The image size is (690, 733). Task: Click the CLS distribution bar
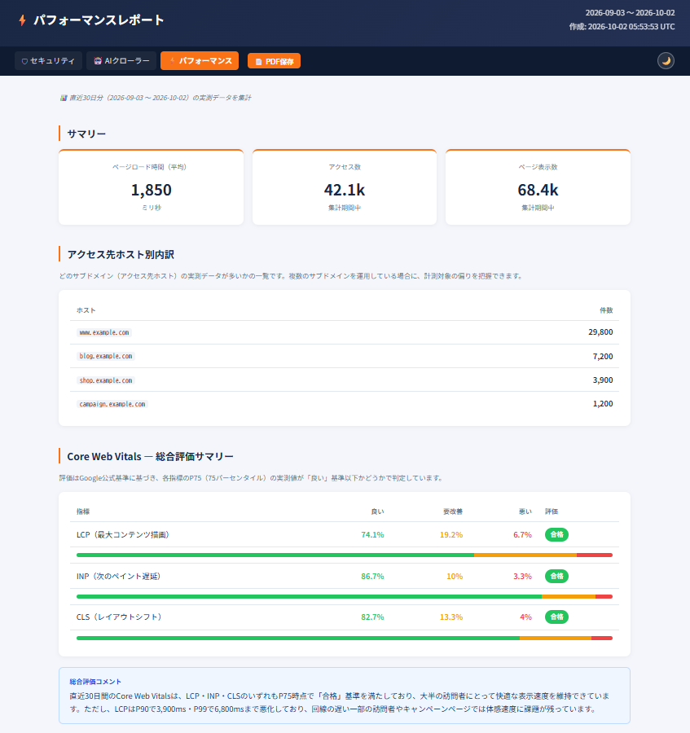(x=345, y=638)
